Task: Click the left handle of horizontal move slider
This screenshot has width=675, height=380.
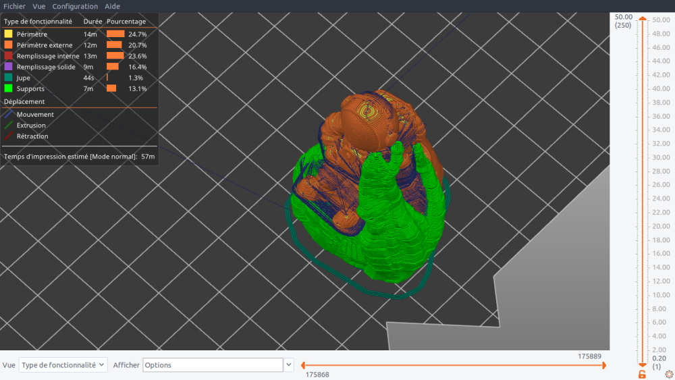Action: point(303,365)
